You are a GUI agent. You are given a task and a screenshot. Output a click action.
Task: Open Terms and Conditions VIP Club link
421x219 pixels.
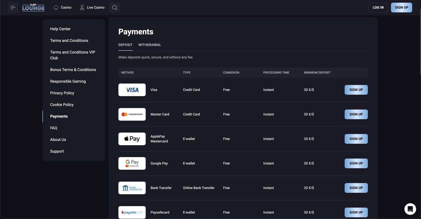(x=73, y=55)
